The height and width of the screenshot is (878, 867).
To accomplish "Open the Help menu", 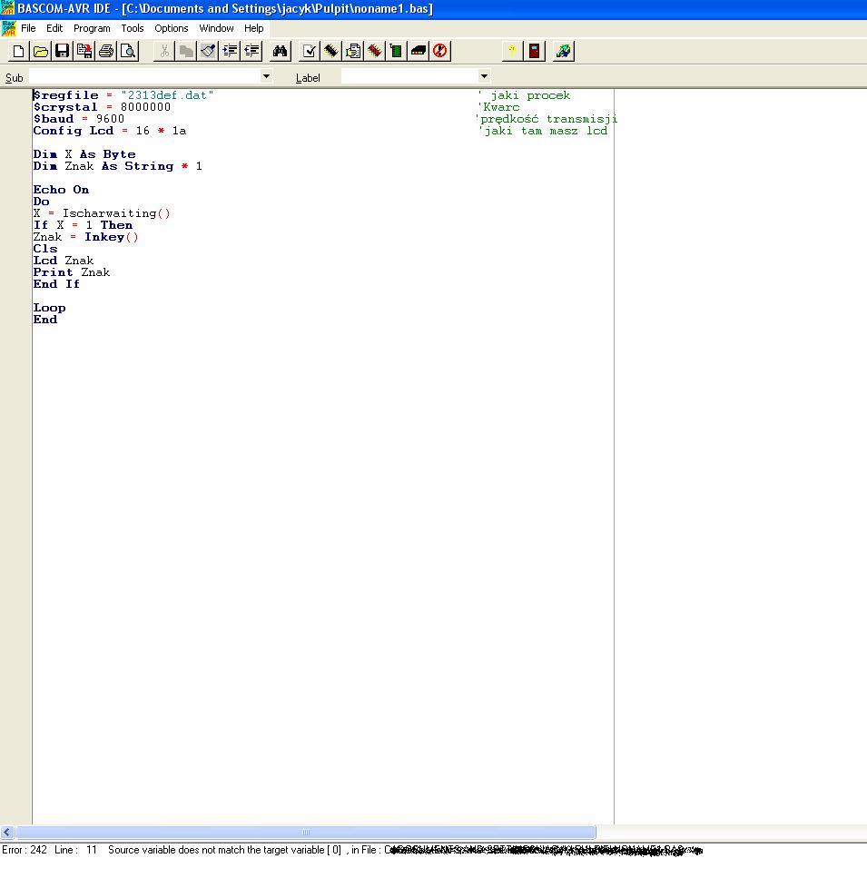I will tap(254, 28).
